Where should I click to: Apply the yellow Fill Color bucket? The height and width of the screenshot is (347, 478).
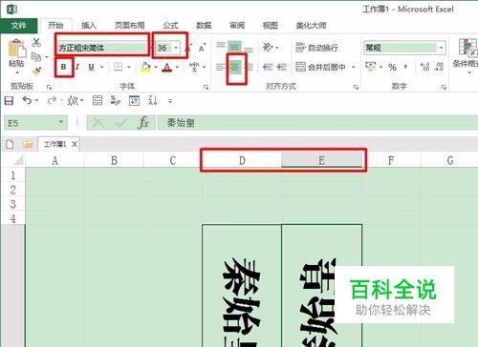click(145, 67)
